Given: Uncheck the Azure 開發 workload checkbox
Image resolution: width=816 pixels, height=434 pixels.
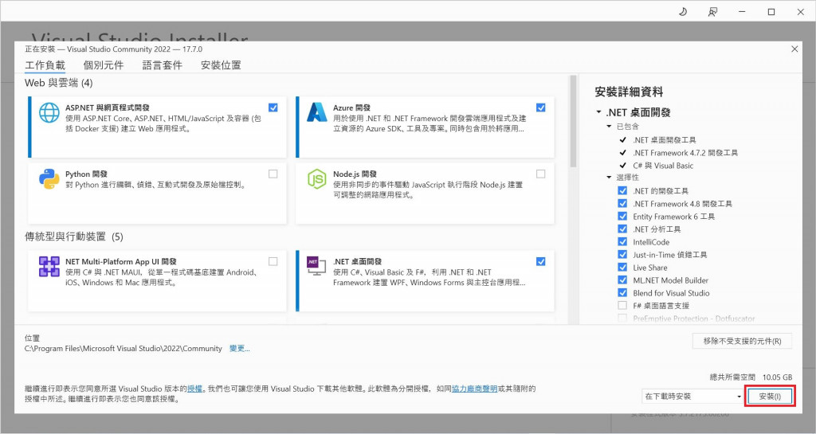Looking at the screenshot, I should 541,108.
